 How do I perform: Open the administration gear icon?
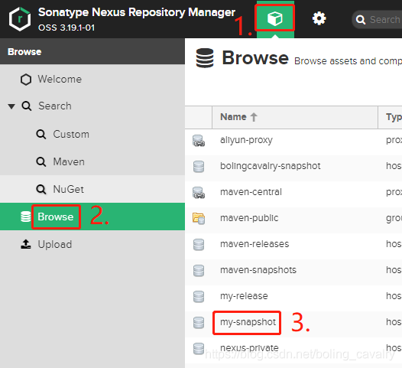[319, 18]
